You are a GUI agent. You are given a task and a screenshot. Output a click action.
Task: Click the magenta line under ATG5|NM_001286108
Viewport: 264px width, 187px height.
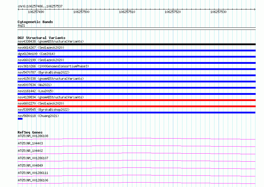[x=136, y=139]
